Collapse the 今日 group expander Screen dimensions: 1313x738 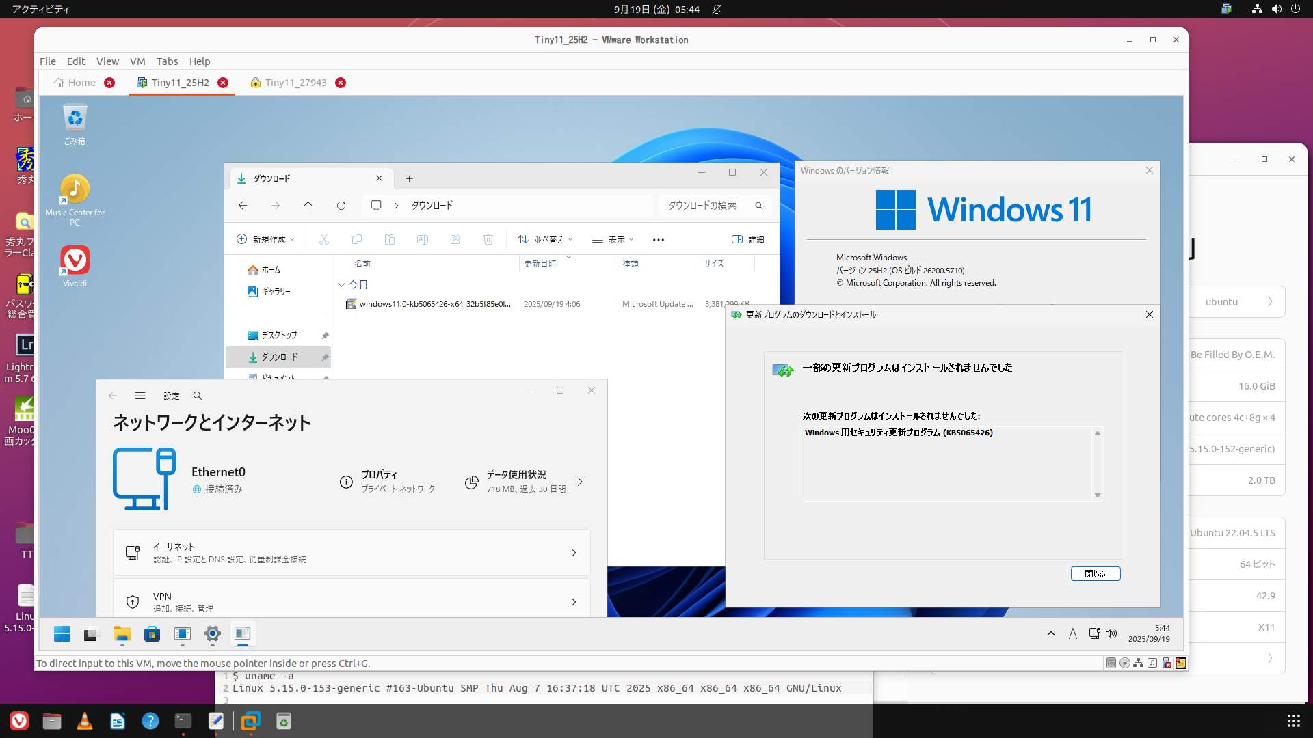tap(341, 284)
